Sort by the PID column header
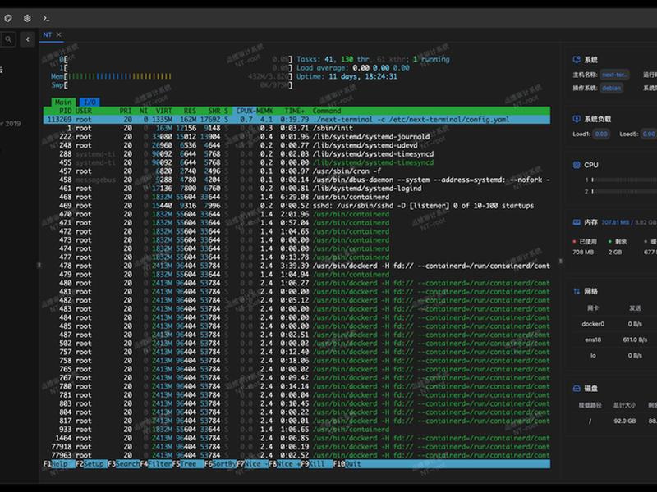The height and width of the screenshot is (492, 657). tap(65, 111)
